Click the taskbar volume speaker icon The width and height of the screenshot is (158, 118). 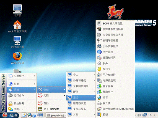click(x=139, y=115)
